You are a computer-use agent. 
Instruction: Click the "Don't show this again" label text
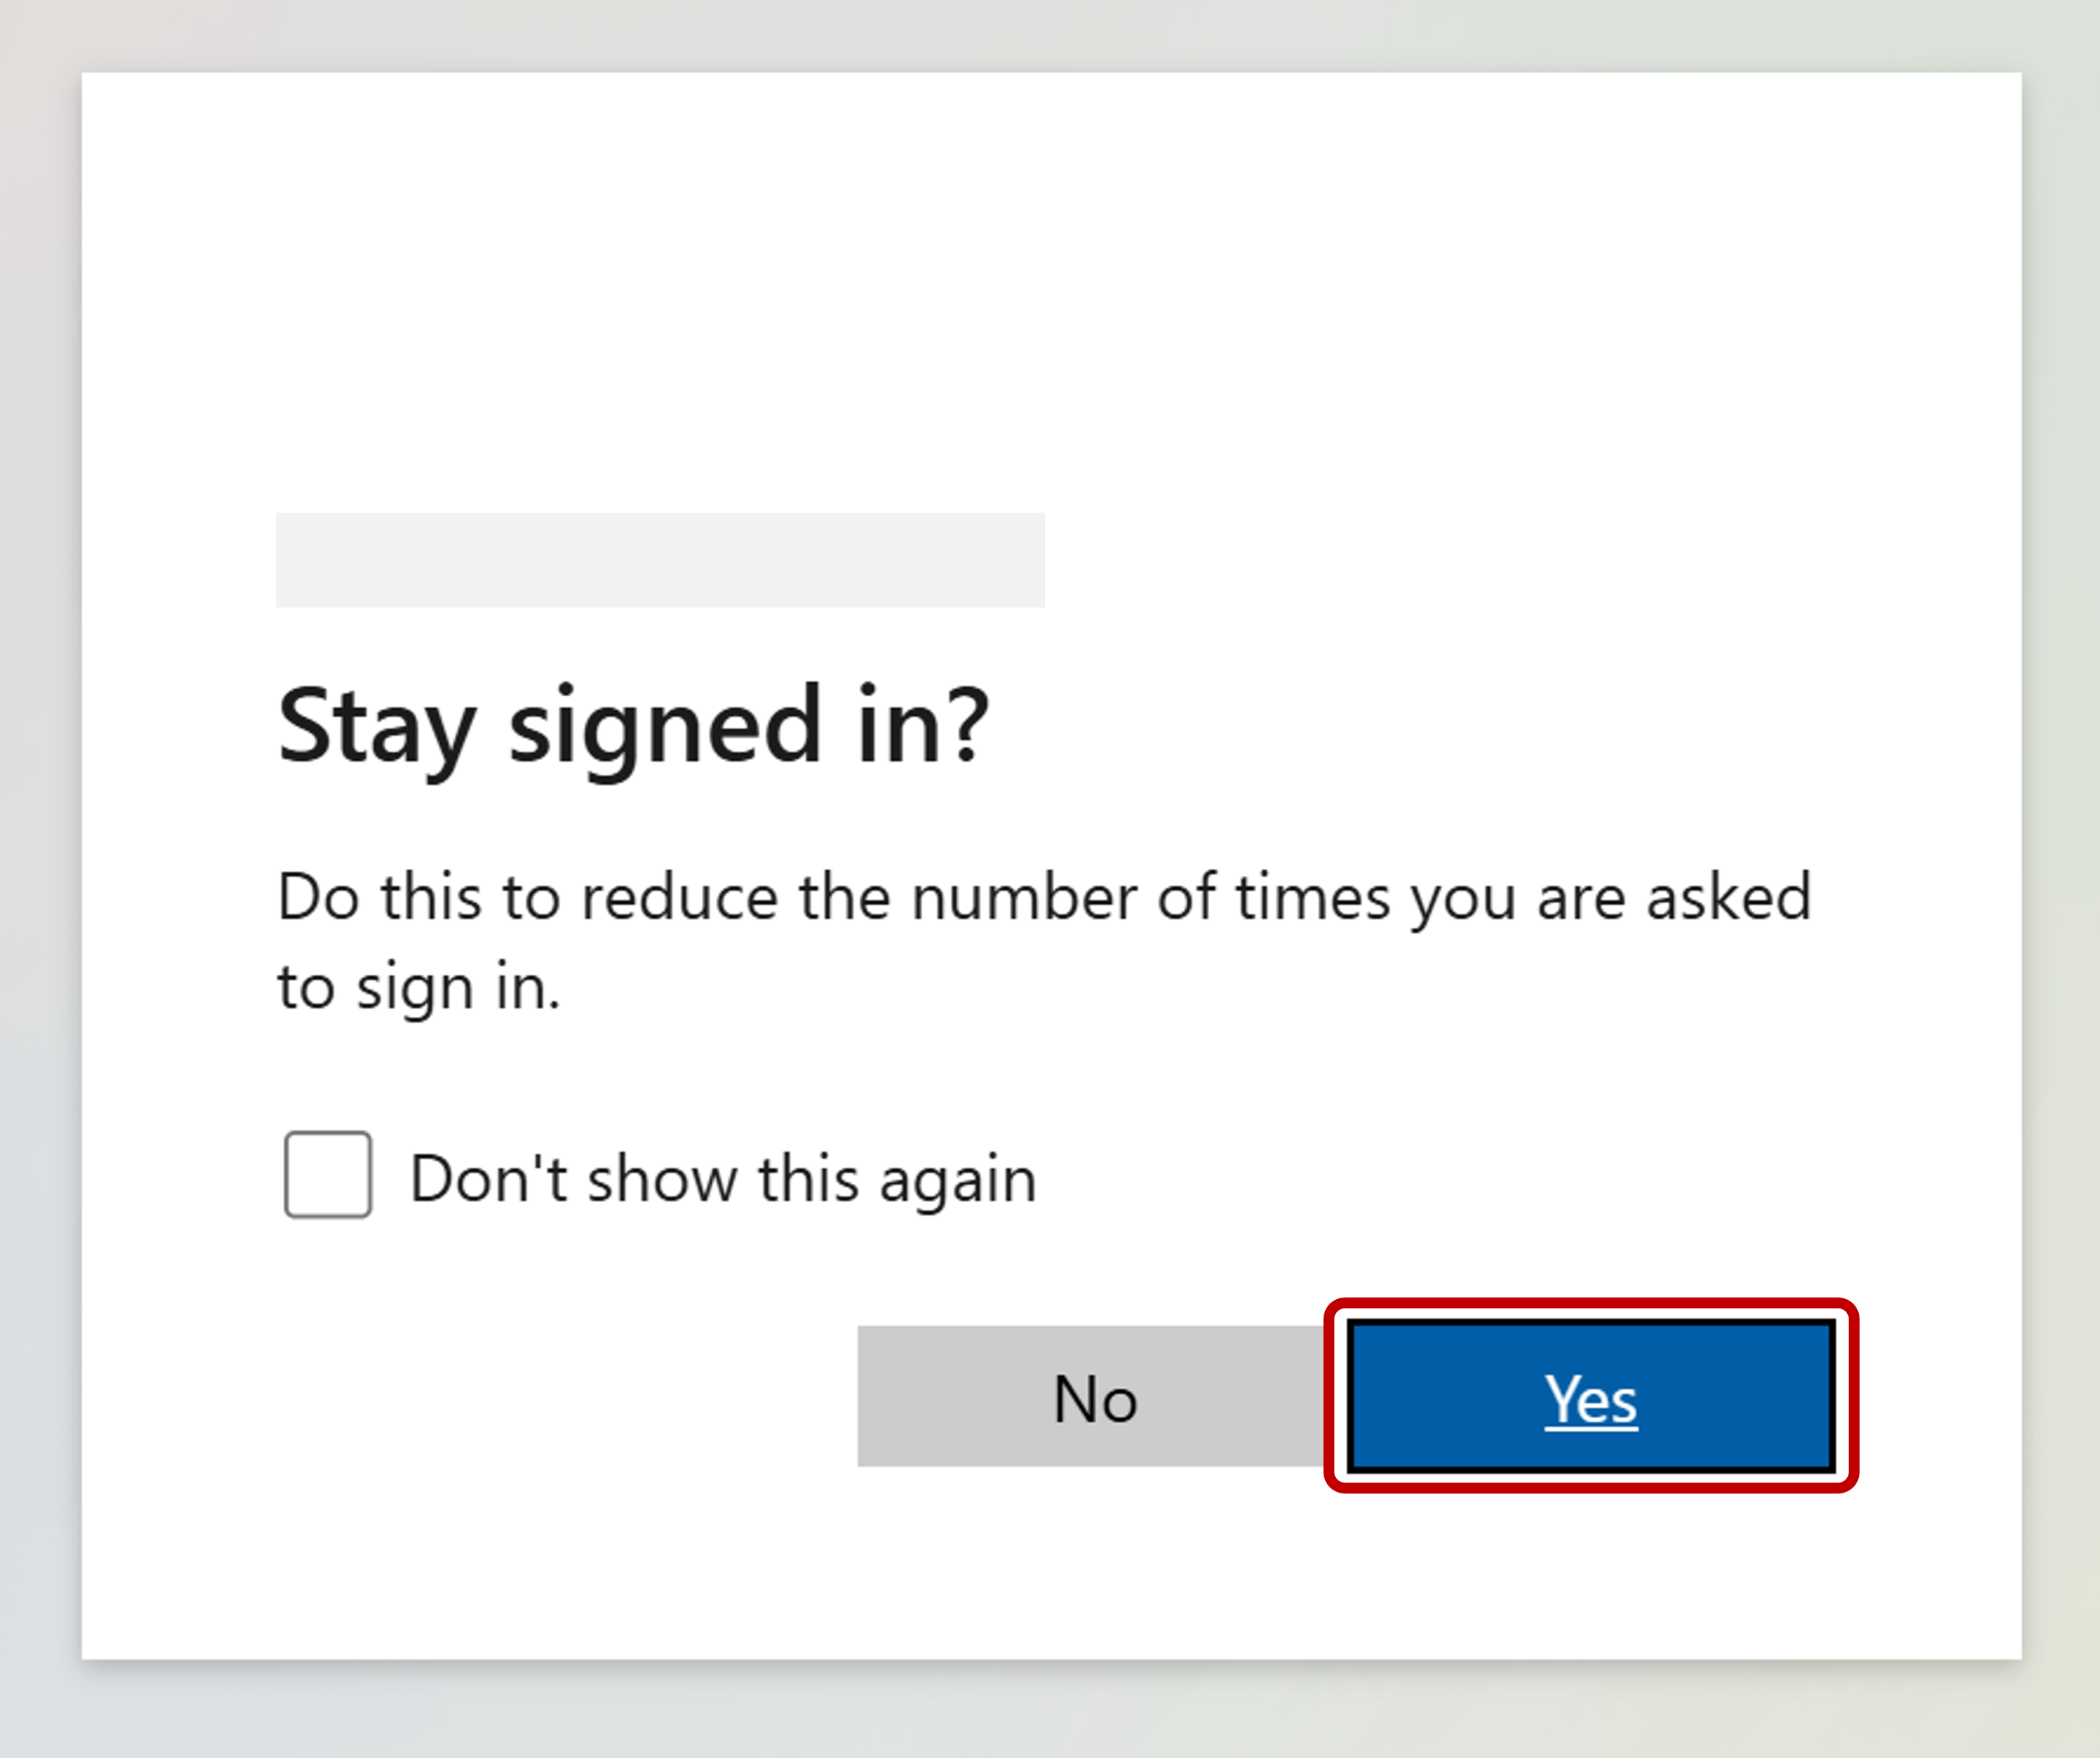[723, 1178]
